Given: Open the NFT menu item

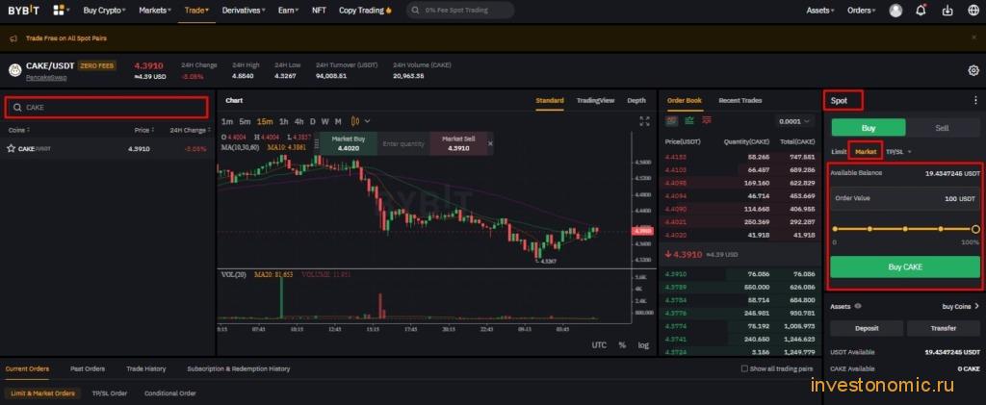Looking at the screenshot, I should coord(319,10).
